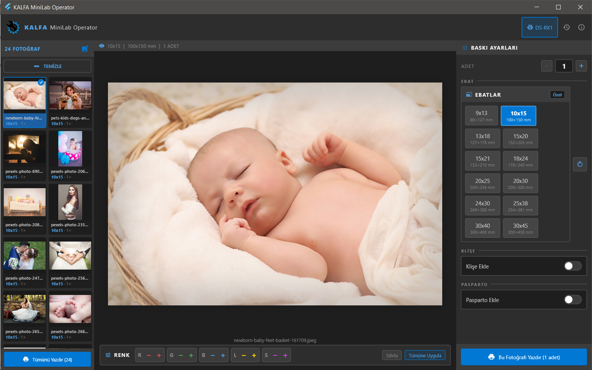The width and height of the screenshot is (592, 370).
Task: Reset colors with Sıfırla button
Action: pyautogui.click(x=392, y=355)
